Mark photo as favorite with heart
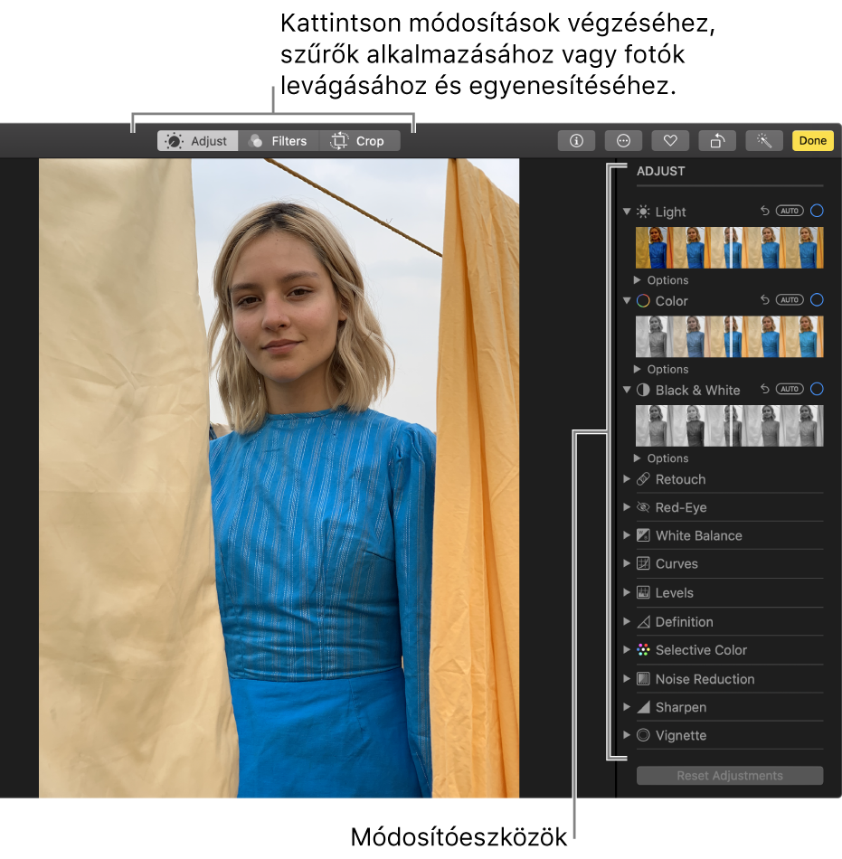 point(670,141)
